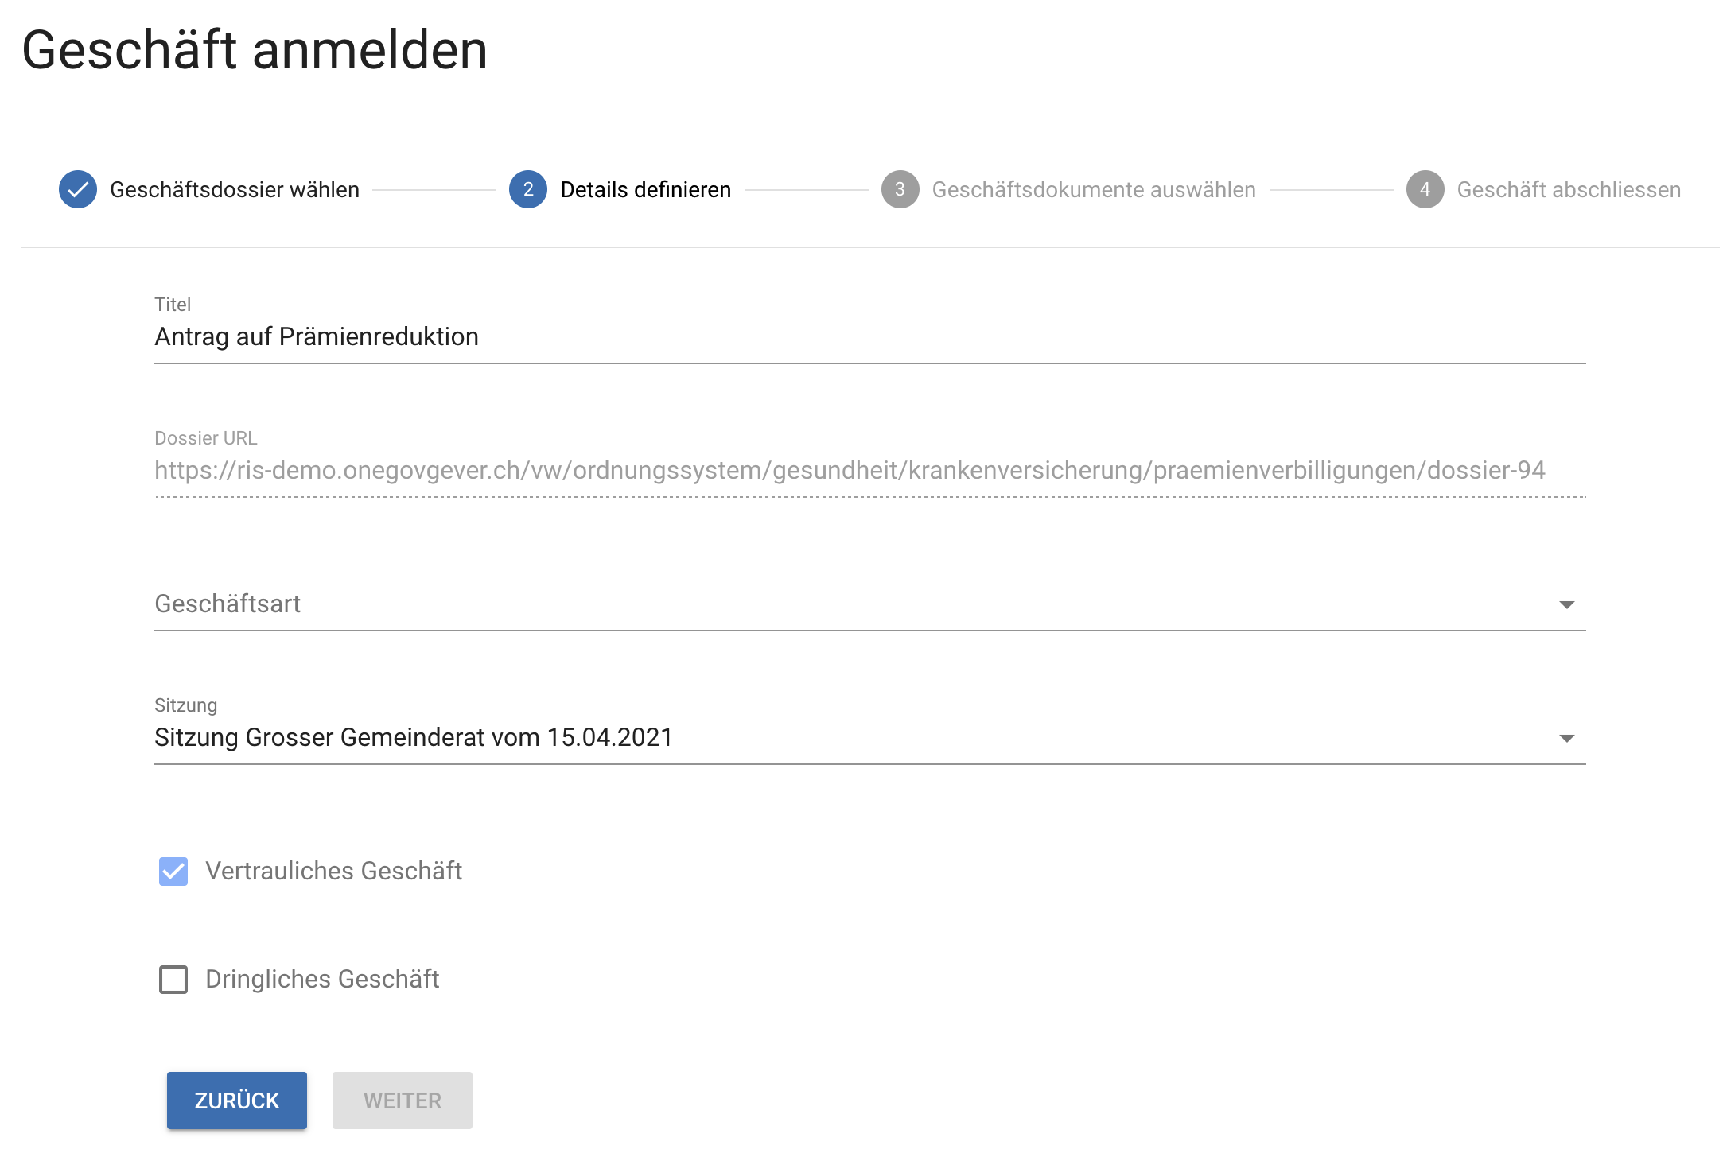Select the Sitzung Grosser Gemeinderat field value

click(414, 738)
